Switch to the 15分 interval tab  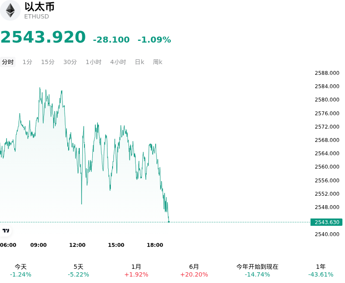point(48,62)
